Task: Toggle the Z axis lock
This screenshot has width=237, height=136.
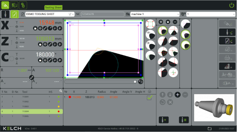Action: tap(40, 44)
